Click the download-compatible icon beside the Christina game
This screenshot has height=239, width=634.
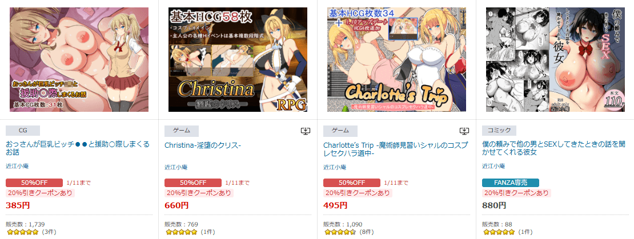(x=305, y=131)
